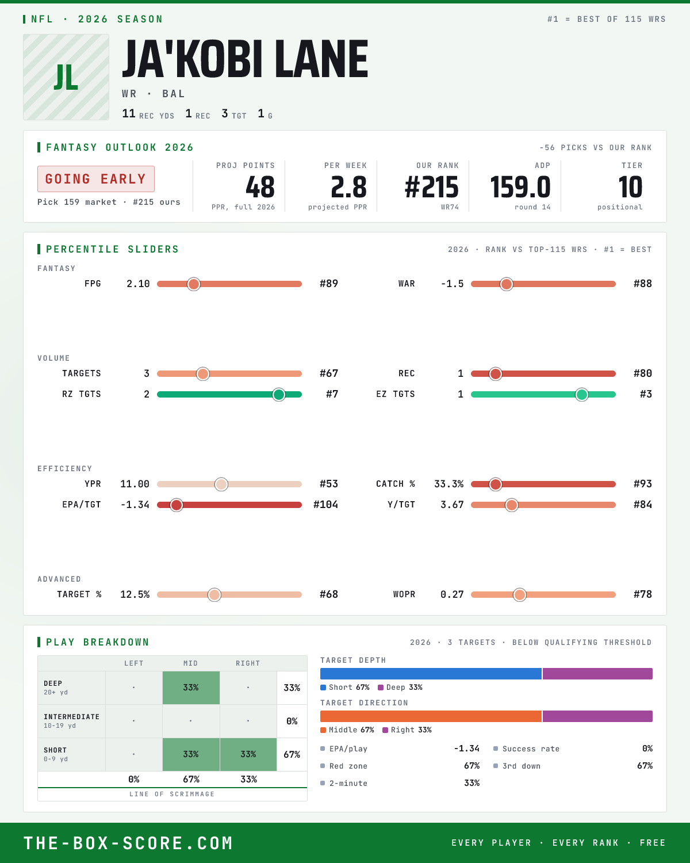Click the EPA/TGT red slider knob

(x=177, y=505)
